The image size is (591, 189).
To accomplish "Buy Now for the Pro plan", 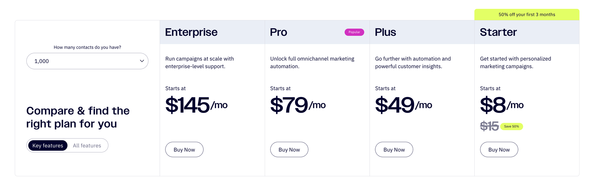I will (x=289, y=149).
